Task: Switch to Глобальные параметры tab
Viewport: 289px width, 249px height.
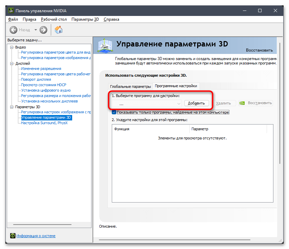Action: (x=130, y=87)
